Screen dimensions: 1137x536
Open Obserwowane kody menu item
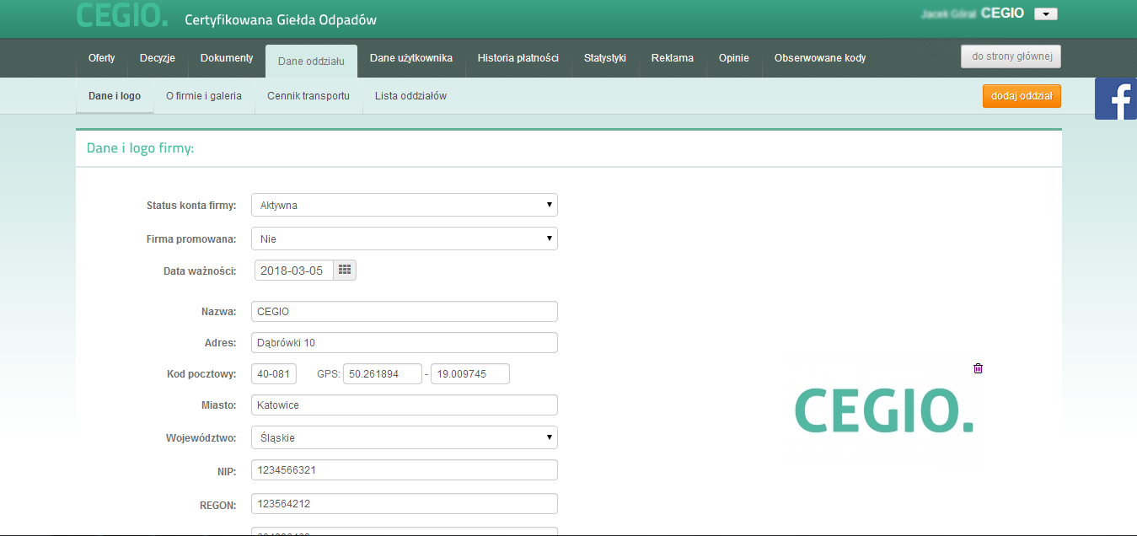820,58
